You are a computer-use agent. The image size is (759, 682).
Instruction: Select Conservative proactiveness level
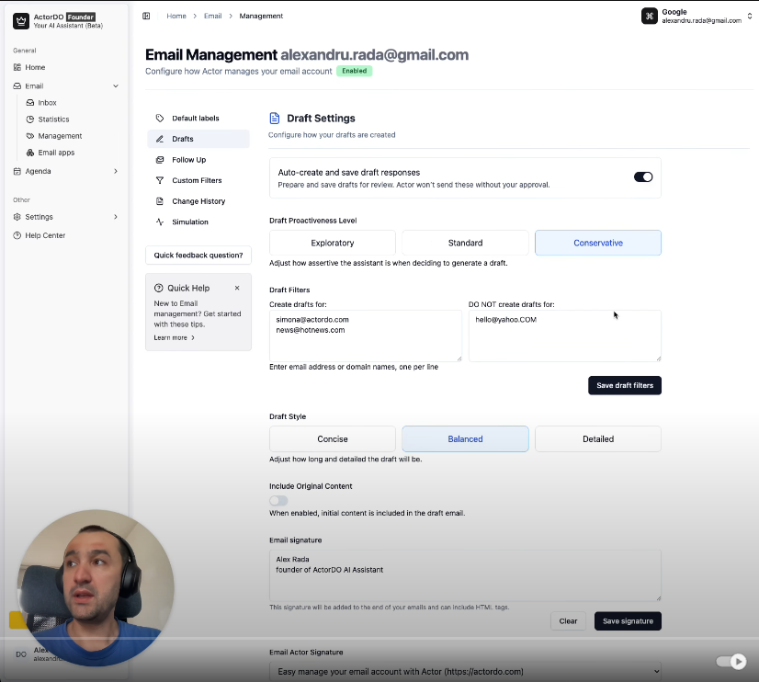[598, 243]
